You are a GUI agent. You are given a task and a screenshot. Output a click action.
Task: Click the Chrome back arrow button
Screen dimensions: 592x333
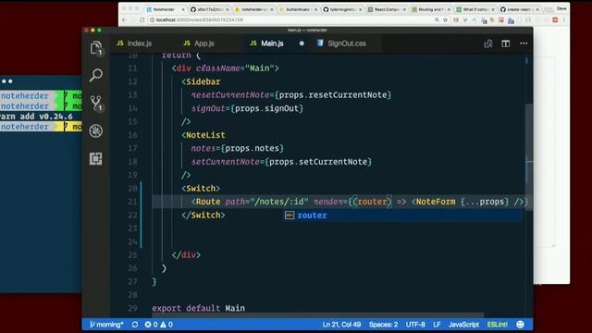coord(124,19)
